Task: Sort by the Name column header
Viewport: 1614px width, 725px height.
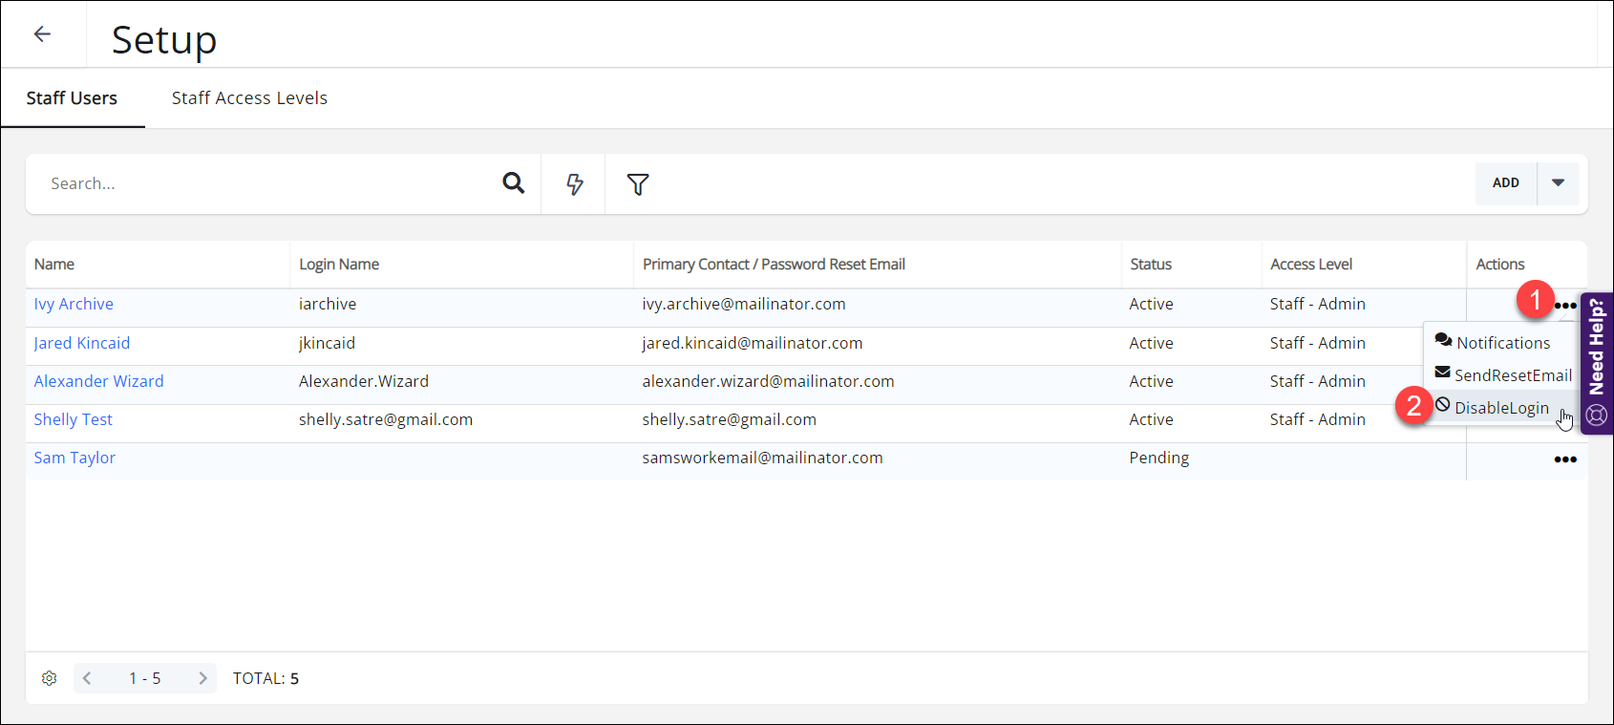Action: point(54,265)
